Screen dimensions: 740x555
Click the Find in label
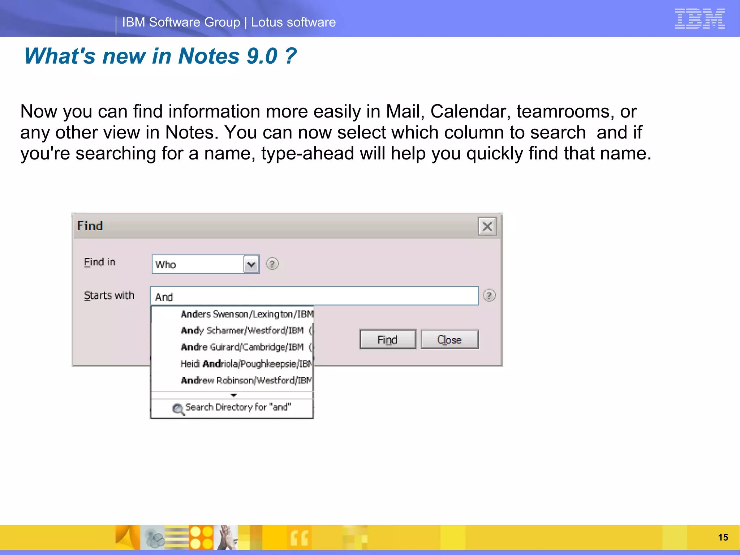tap(100, 262)
